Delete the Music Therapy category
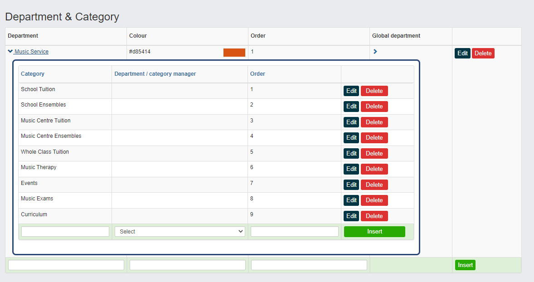This screenshot has width=534, height=282. pos(374,169)
